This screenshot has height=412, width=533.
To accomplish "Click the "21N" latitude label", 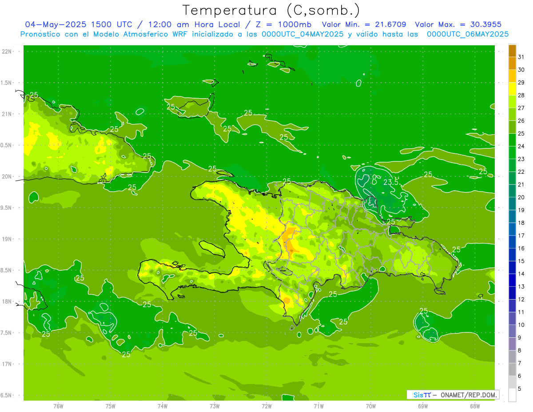I will point(7,114).
